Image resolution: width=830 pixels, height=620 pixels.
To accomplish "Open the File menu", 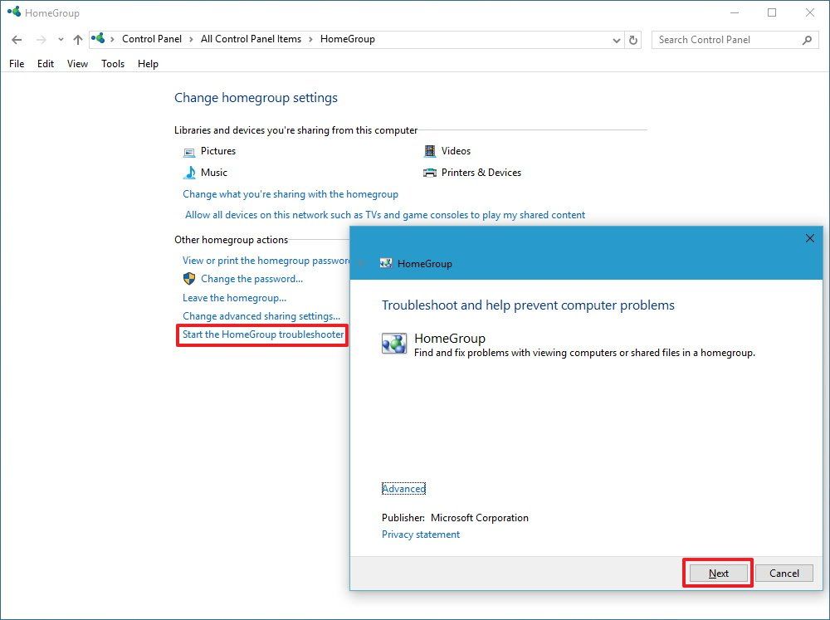I will pyautogui.click(x=17, y=64).
